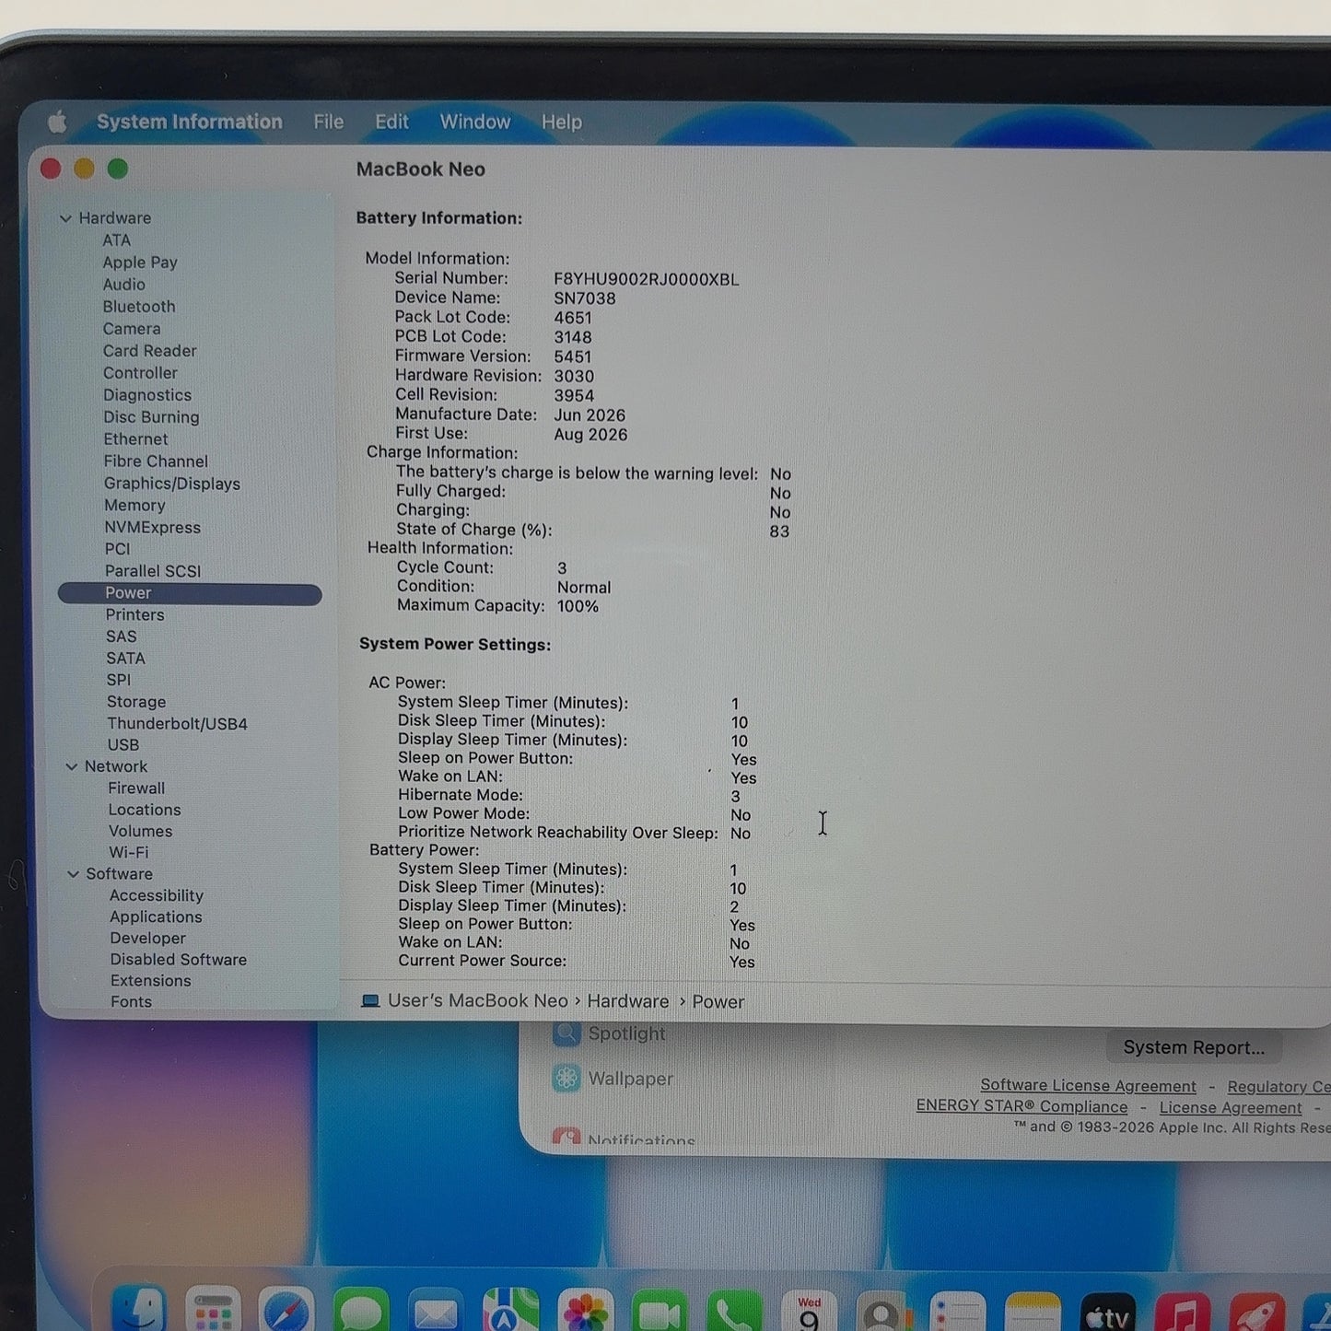1331x1331 pixels.
Task: Open the Music app in the Dock
Action: coord(1182,1313)
